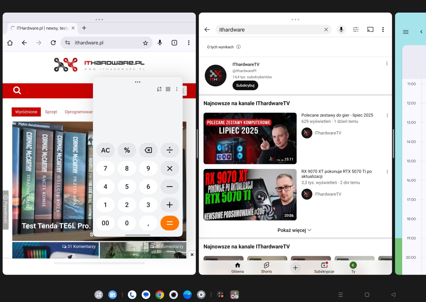Click the ithardware.pl address bar
The image size is (426, 302).
pos(107,43)
